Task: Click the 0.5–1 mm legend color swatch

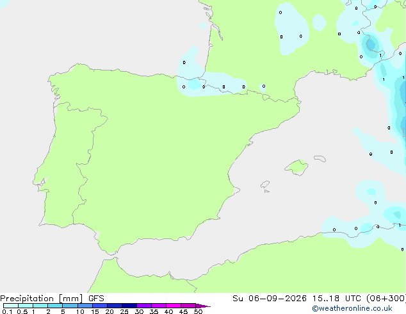Action: (26, 306)
